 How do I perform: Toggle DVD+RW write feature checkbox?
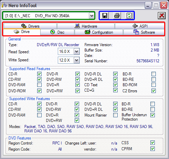coord(77,121)
